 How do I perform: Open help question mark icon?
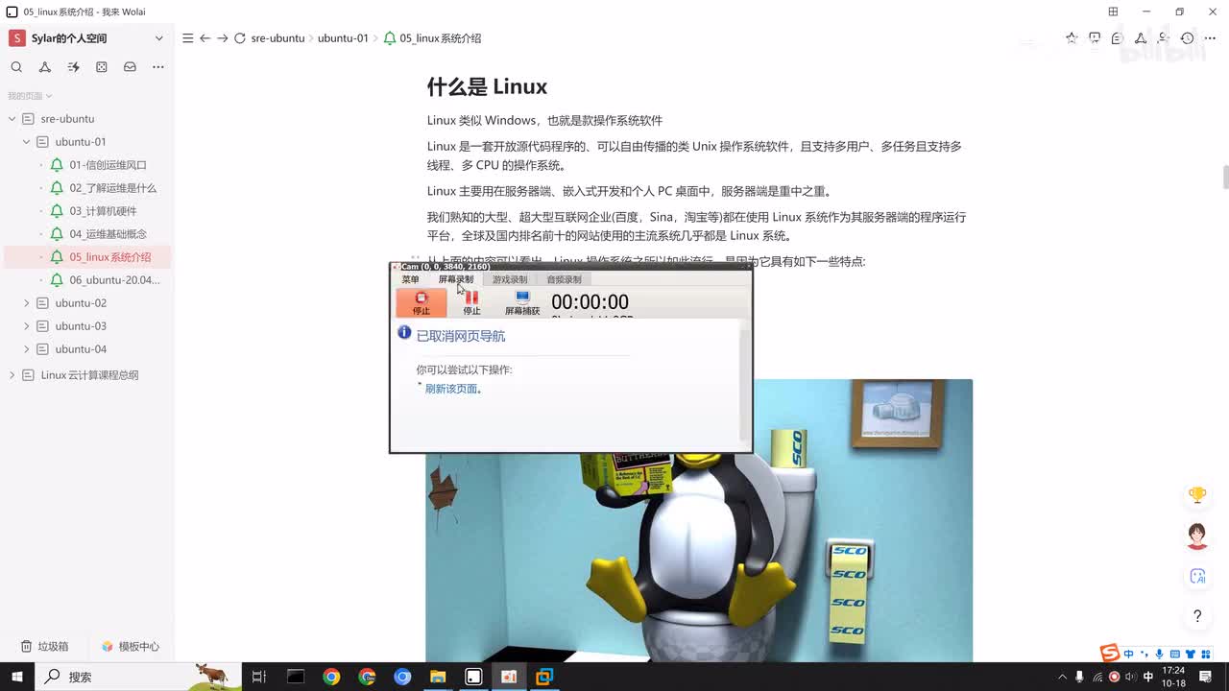pos(1197,616)
